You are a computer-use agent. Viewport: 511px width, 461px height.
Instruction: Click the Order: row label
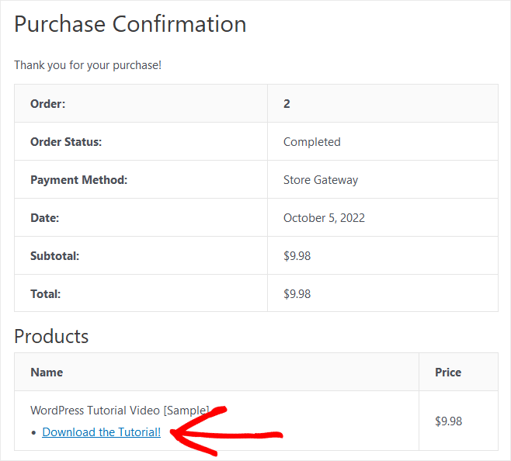[x=48, y=103]
